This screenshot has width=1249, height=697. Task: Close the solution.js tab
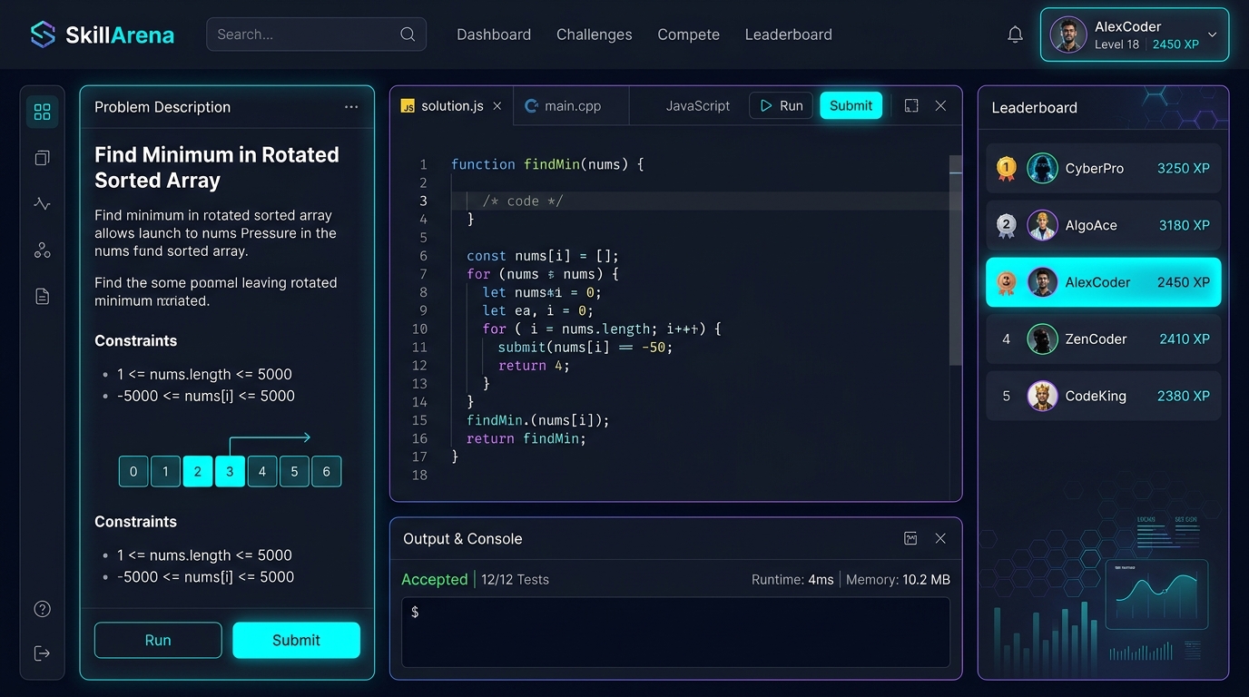click(x=497, y=106)
